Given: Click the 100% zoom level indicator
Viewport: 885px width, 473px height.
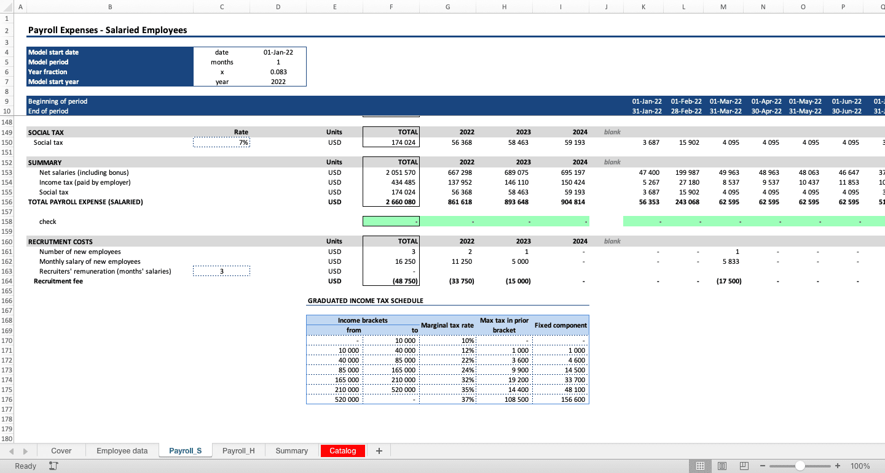Looking at the screenshot, I should tap(860, 466).
